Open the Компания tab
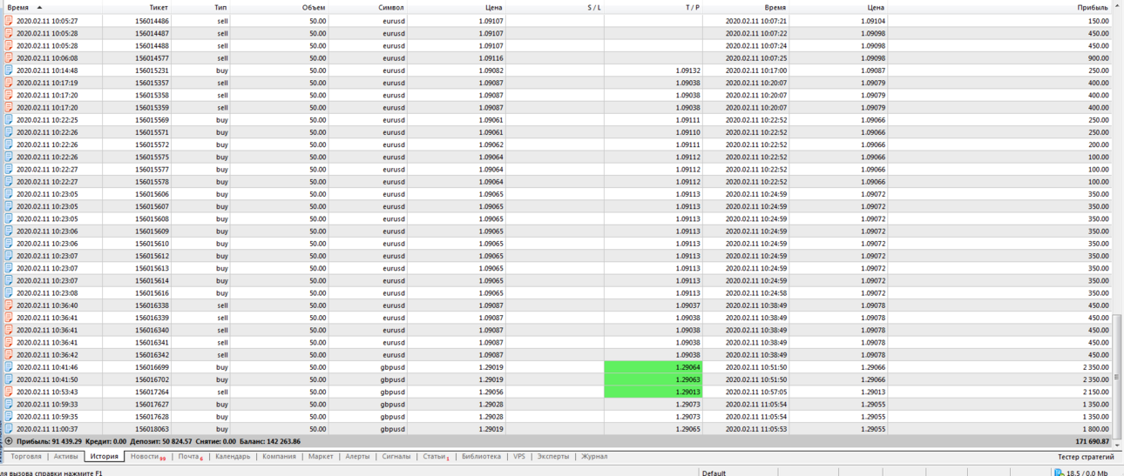 click(279, 456)
